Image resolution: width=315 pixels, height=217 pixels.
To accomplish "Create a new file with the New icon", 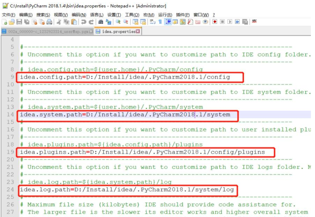I will [4, 22].
